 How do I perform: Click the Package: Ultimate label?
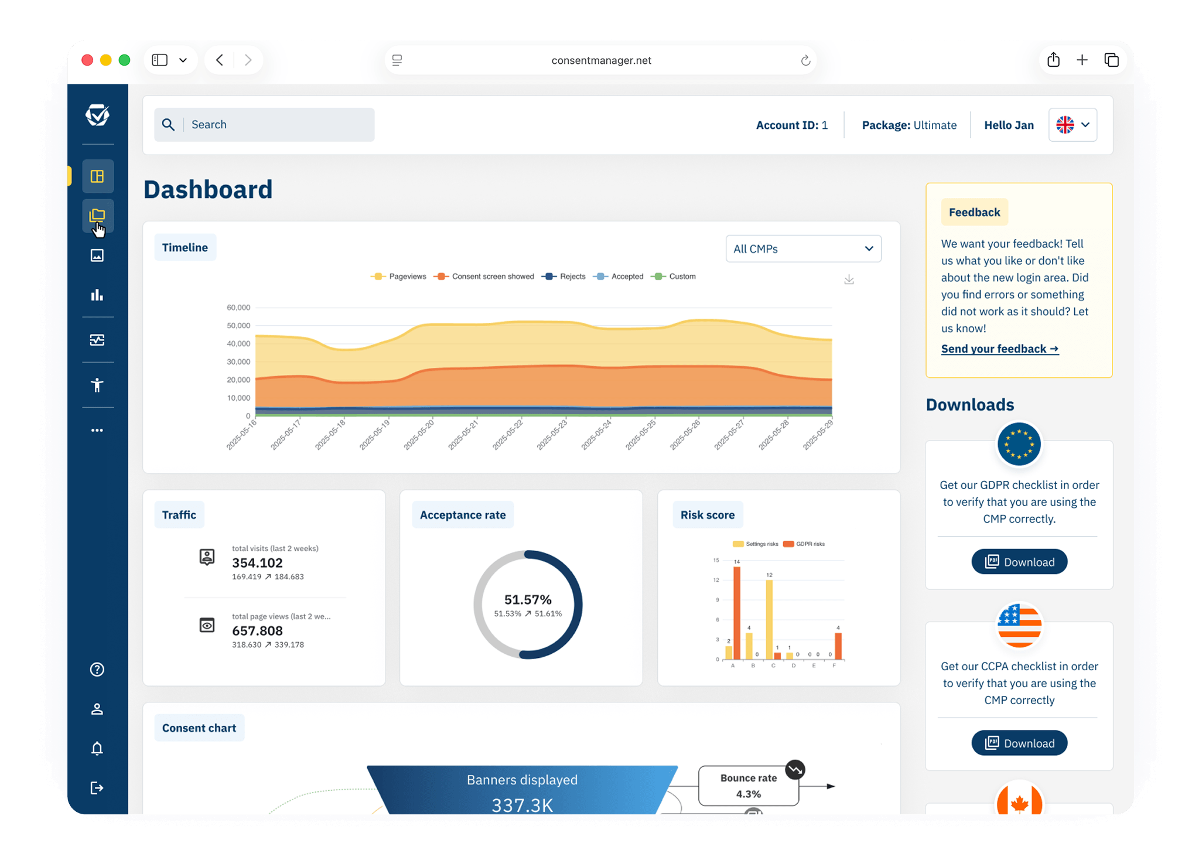pyautogui.click(x=909, y=125)
